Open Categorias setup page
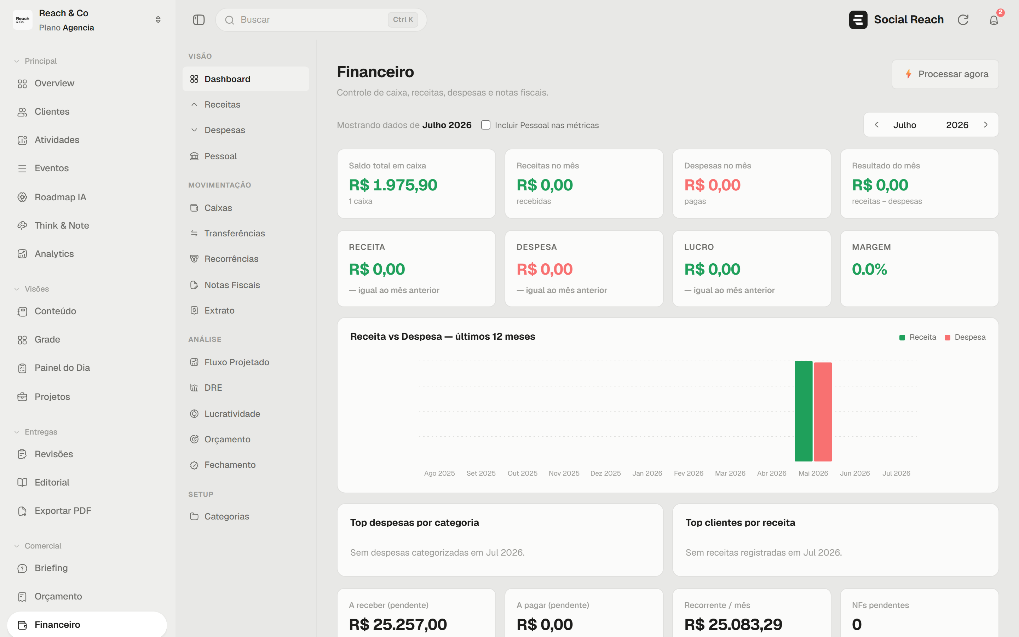 (246, 517)
